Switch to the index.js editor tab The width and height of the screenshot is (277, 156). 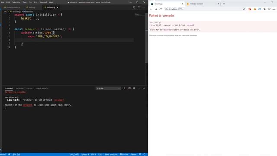click(x=32, y=7)
